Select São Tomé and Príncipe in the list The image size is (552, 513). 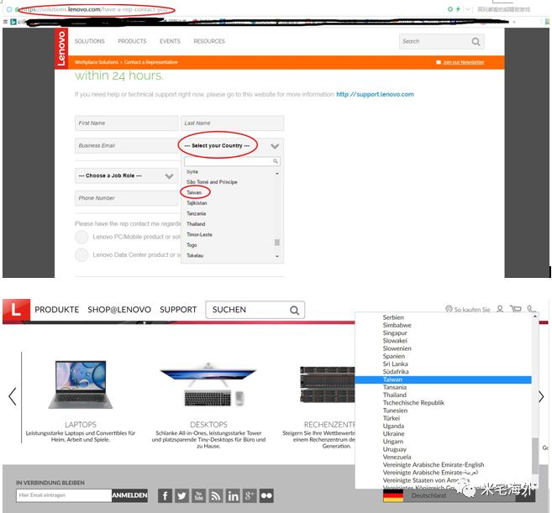(x=212, y=182)
